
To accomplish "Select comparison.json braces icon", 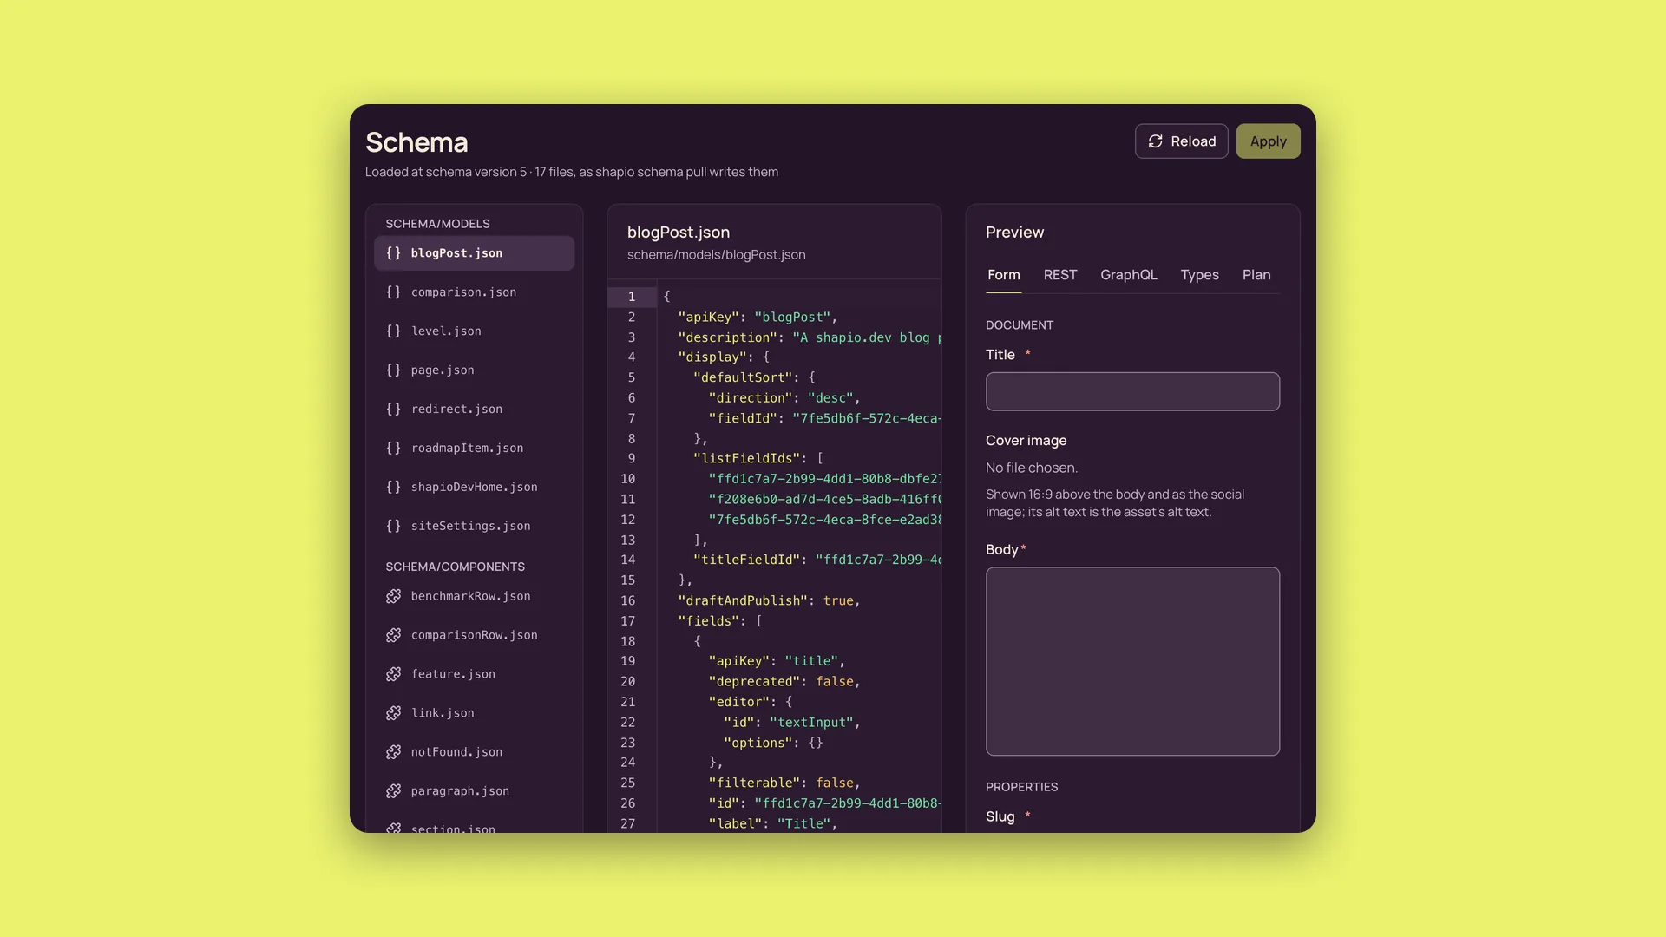I will (393, 292).
